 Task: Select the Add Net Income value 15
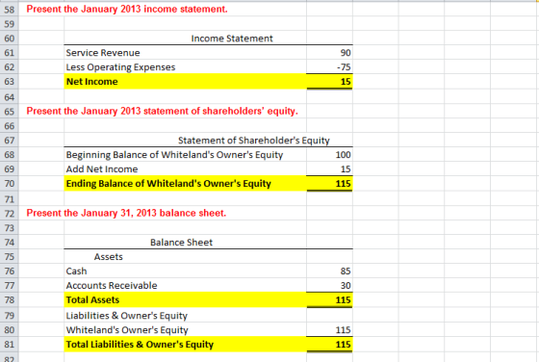[329, 169]
